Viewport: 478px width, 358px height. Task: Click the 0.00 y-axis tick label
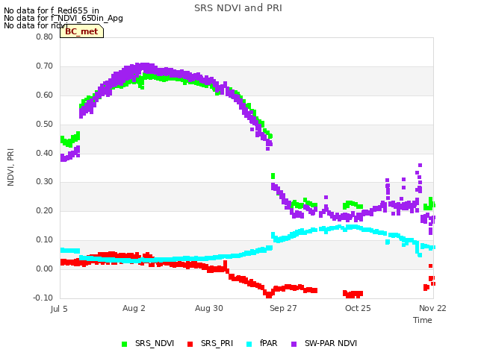(x=44, y=268)
